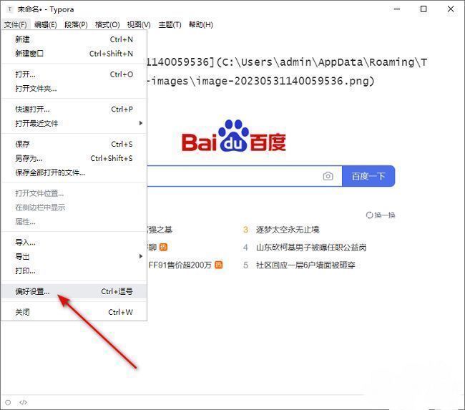Click the refresh 换一换 icon

click(369, 215)
